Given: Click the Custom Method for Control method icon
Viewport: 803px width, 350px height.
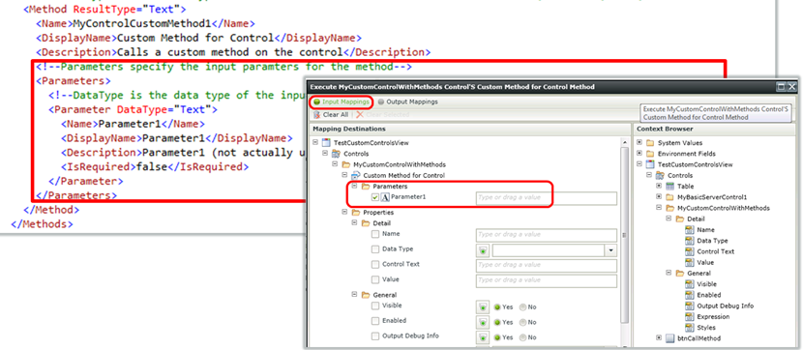Looking at the screenshot, I should point(355,175).
